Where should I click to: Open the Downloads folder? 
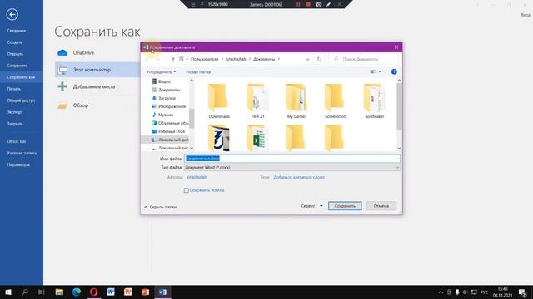[x=219, y=101]
